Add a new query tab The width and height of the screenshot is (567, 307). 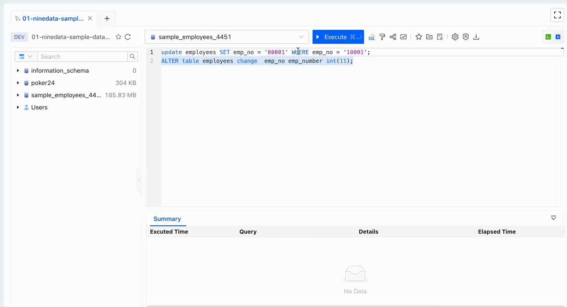[107, 18]
